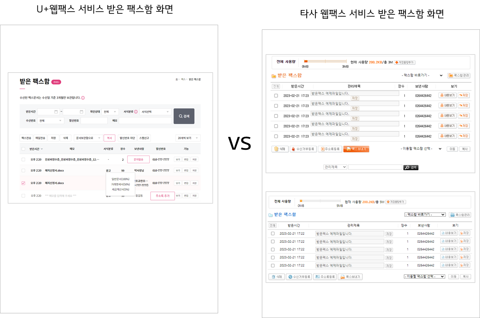Uncheck the pink checked 해지신청서.docx row

pos(23,183)
